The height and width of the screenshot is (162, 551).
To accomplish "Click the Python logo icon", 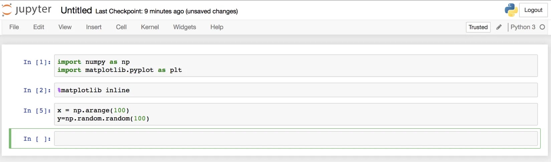I will point(511,10).
